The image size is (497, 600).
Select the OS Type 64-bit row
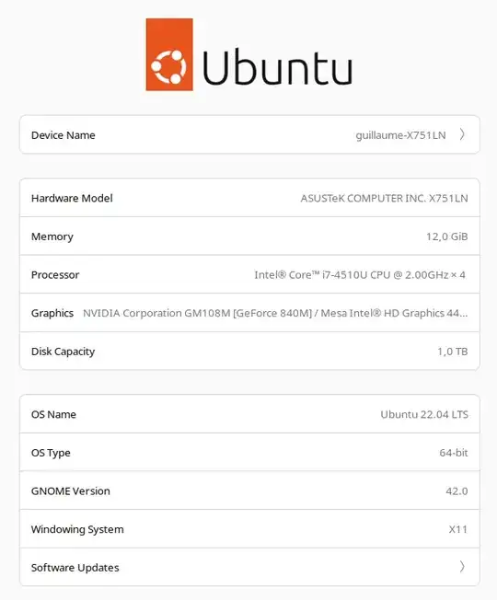(x=249, y=452)
